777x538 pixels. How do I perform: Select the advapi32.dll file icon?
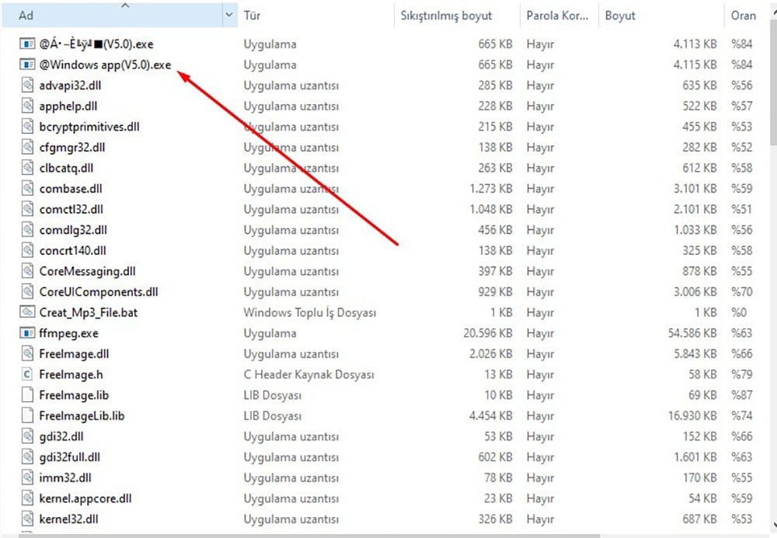click(26, 86)
